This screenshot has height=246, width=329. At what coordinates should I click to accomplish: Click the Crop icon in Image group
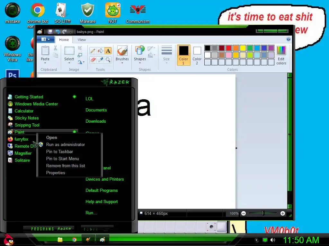(80, 48)
